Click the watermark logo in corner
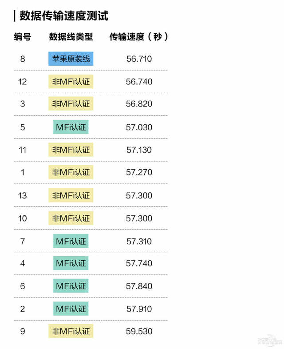Screen dimensions: 284x349 tap(270, 340)
